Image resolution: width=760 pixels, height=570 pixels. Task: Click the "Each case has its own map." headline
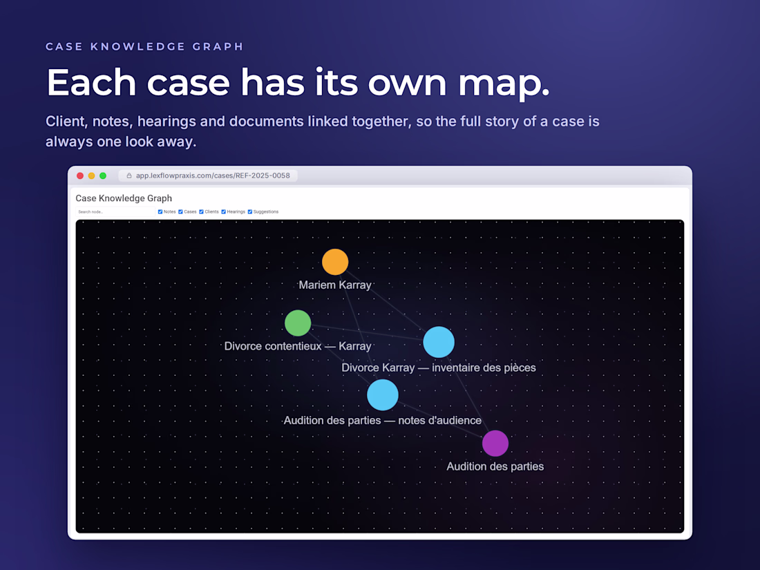click(298, 82)
